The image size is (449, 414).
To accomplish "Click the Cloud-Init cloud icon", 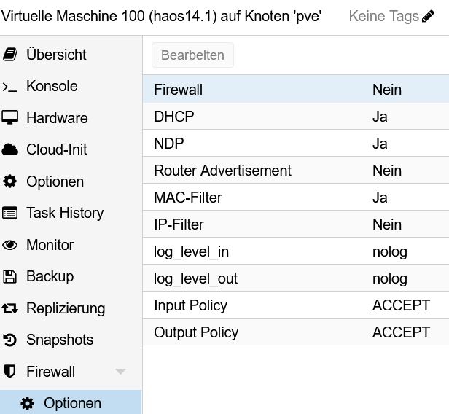I will click(x=10, y=149).
